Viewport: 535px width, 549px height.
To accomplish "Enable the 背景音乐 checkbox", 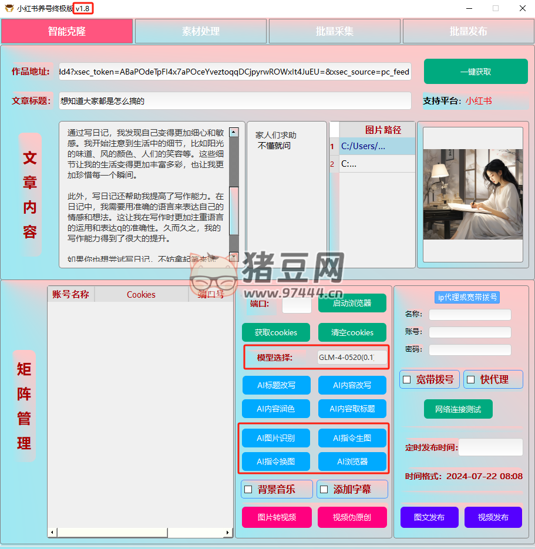I will click(x=248, y=489).
